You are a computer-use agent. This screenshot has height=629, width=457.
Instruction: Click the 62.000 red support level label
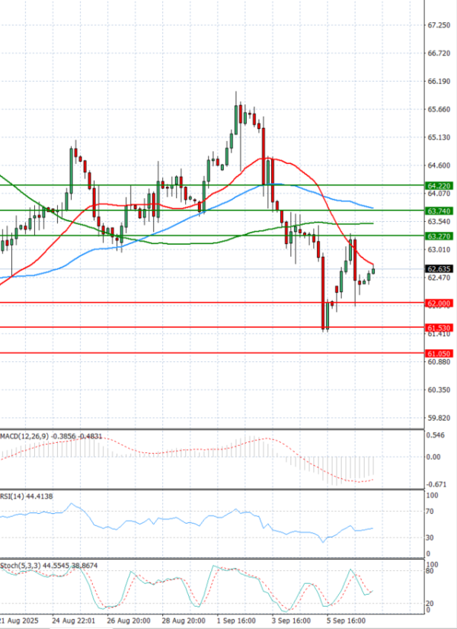pos(439,303)
